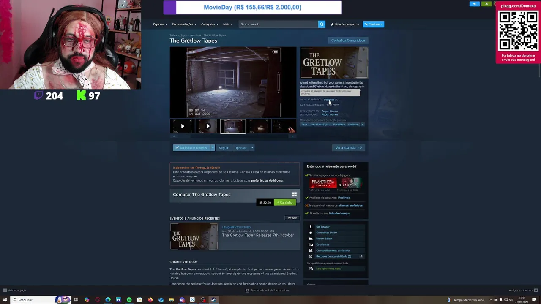Select the Realístico tag
Screen dimensions: 541x304
click(353, 125)
